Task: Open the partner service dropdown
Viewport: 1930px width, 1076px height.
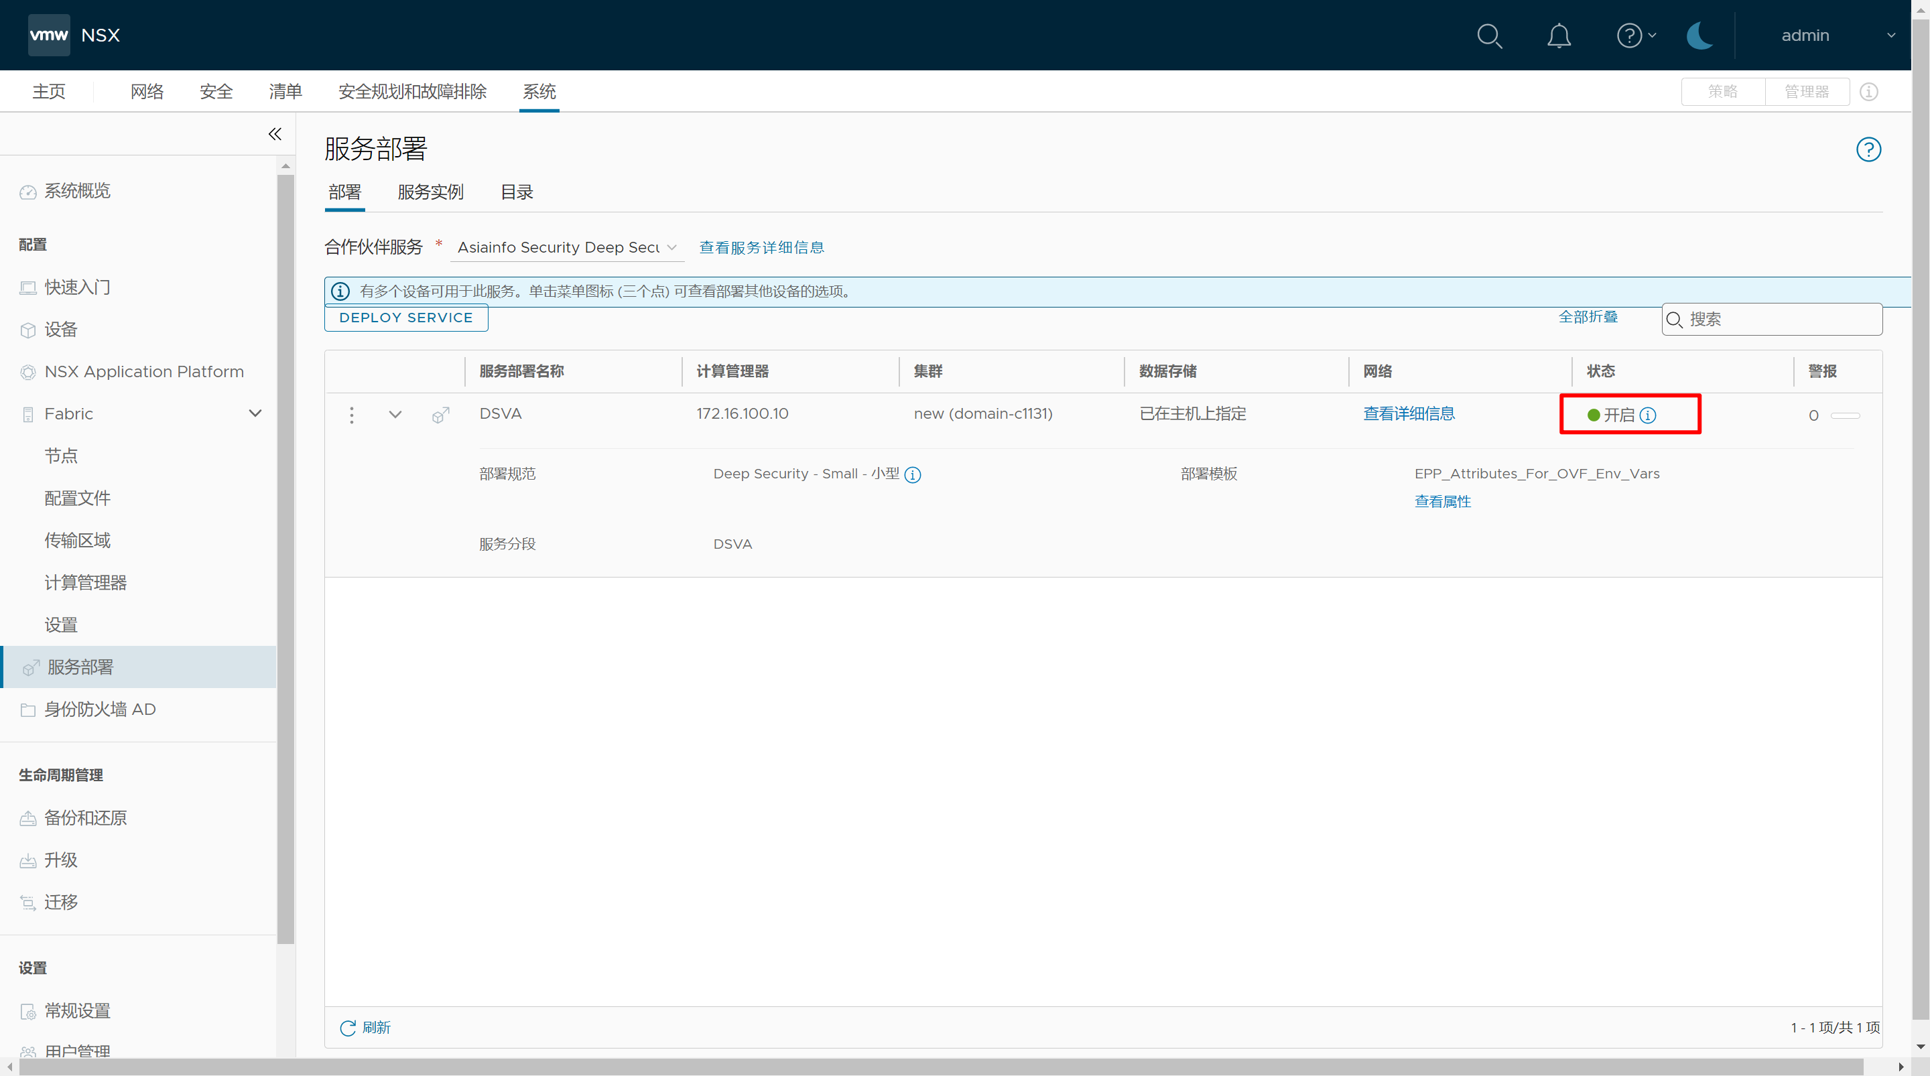Action: [566, 247]
